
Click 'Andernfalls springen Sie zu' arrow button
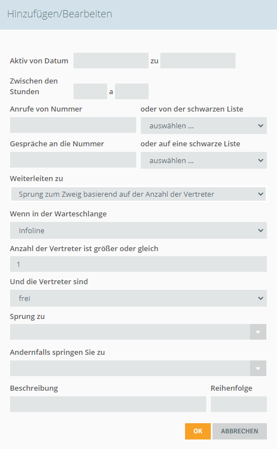tap(258, 368)
